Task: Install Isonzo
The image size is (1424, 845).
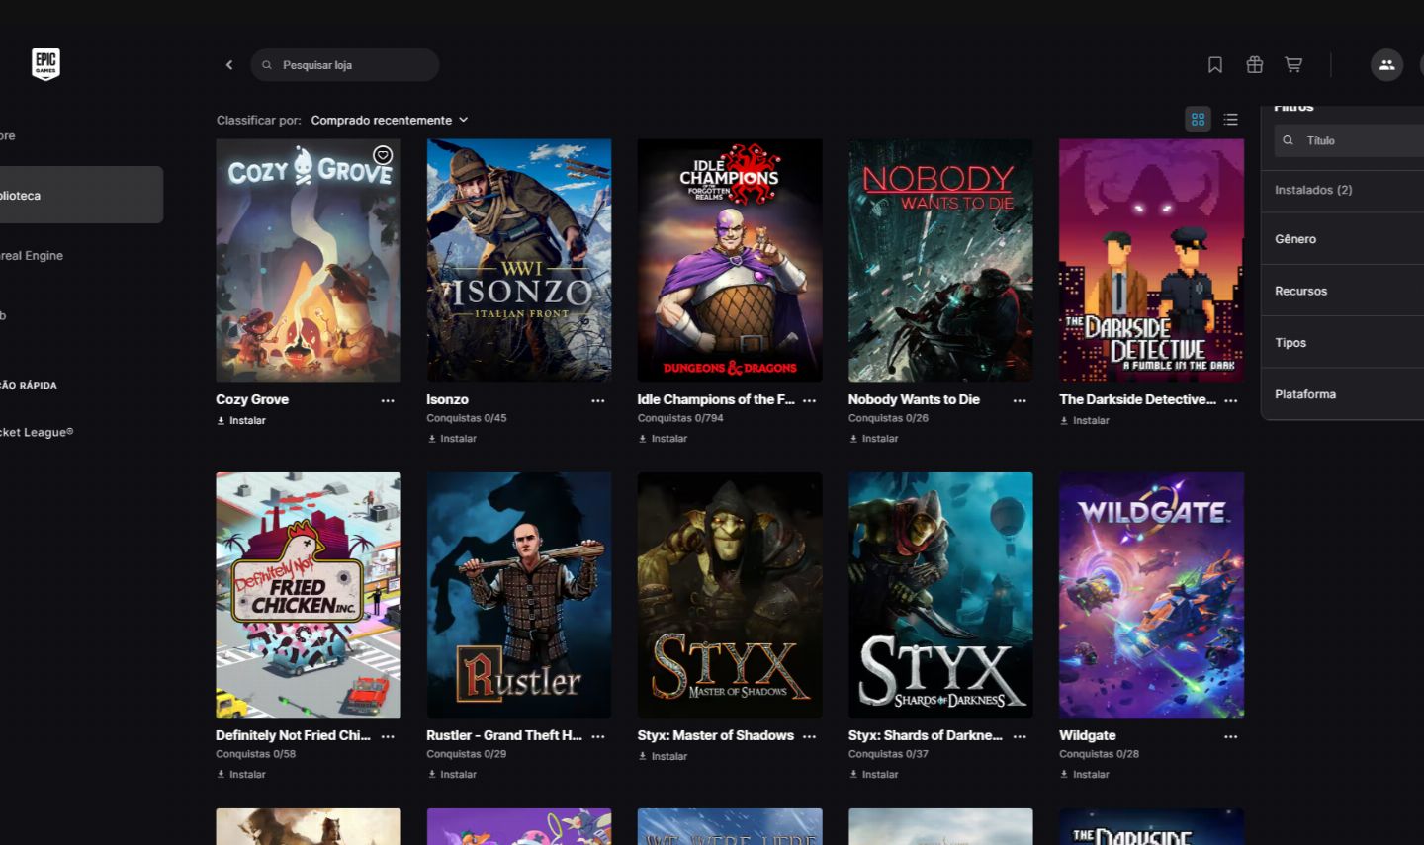Action: click(x=452, y=439)
